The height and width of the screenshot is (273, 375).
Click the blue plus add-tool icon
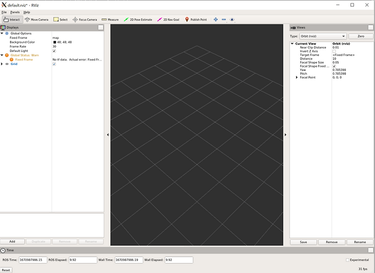[215, 19]
